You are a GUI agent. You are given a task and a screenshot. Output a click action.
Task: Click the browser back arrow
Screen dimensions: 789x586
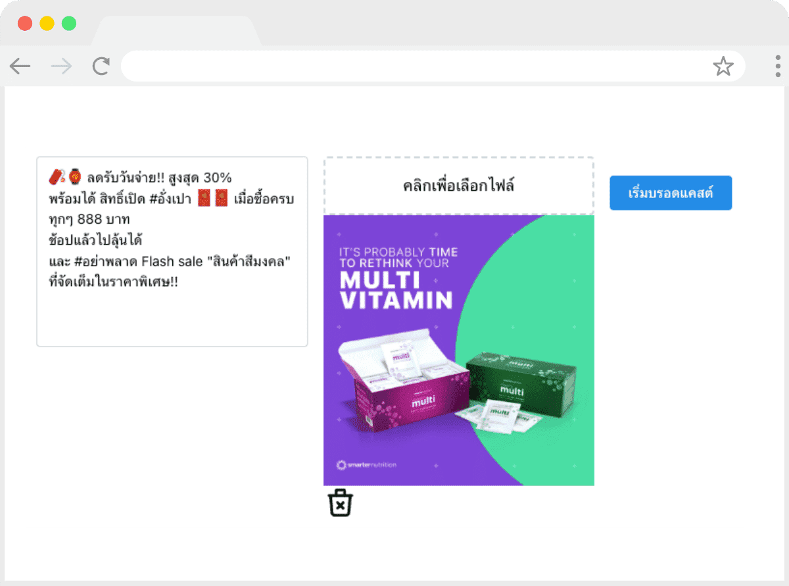(x=20, y=66)
